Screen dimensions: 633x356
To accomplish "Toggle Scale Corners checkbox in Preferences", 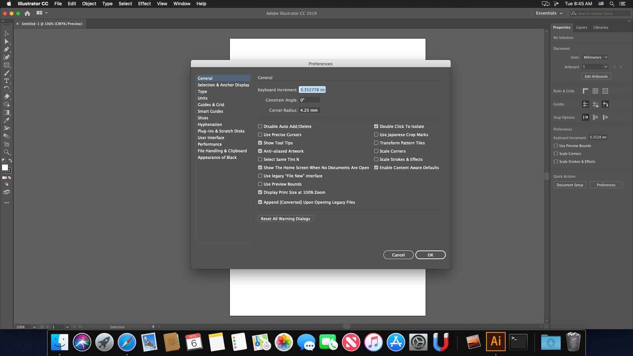I will pyautogui.click(x=376, y=151).
